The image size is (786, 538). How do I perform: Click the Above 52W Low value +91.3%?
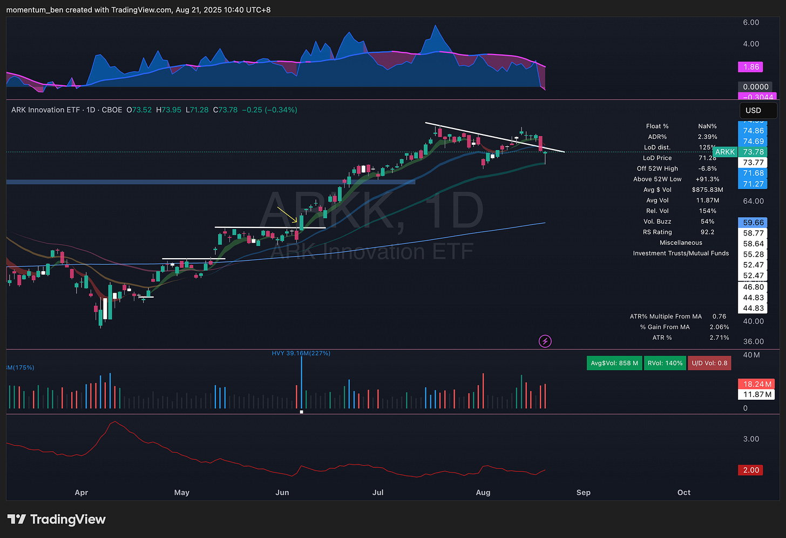[707, 179]
